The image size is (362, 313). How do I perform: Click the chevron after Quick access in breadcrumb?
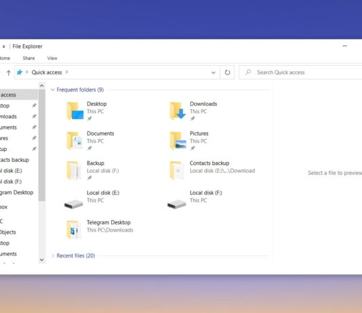66,72
